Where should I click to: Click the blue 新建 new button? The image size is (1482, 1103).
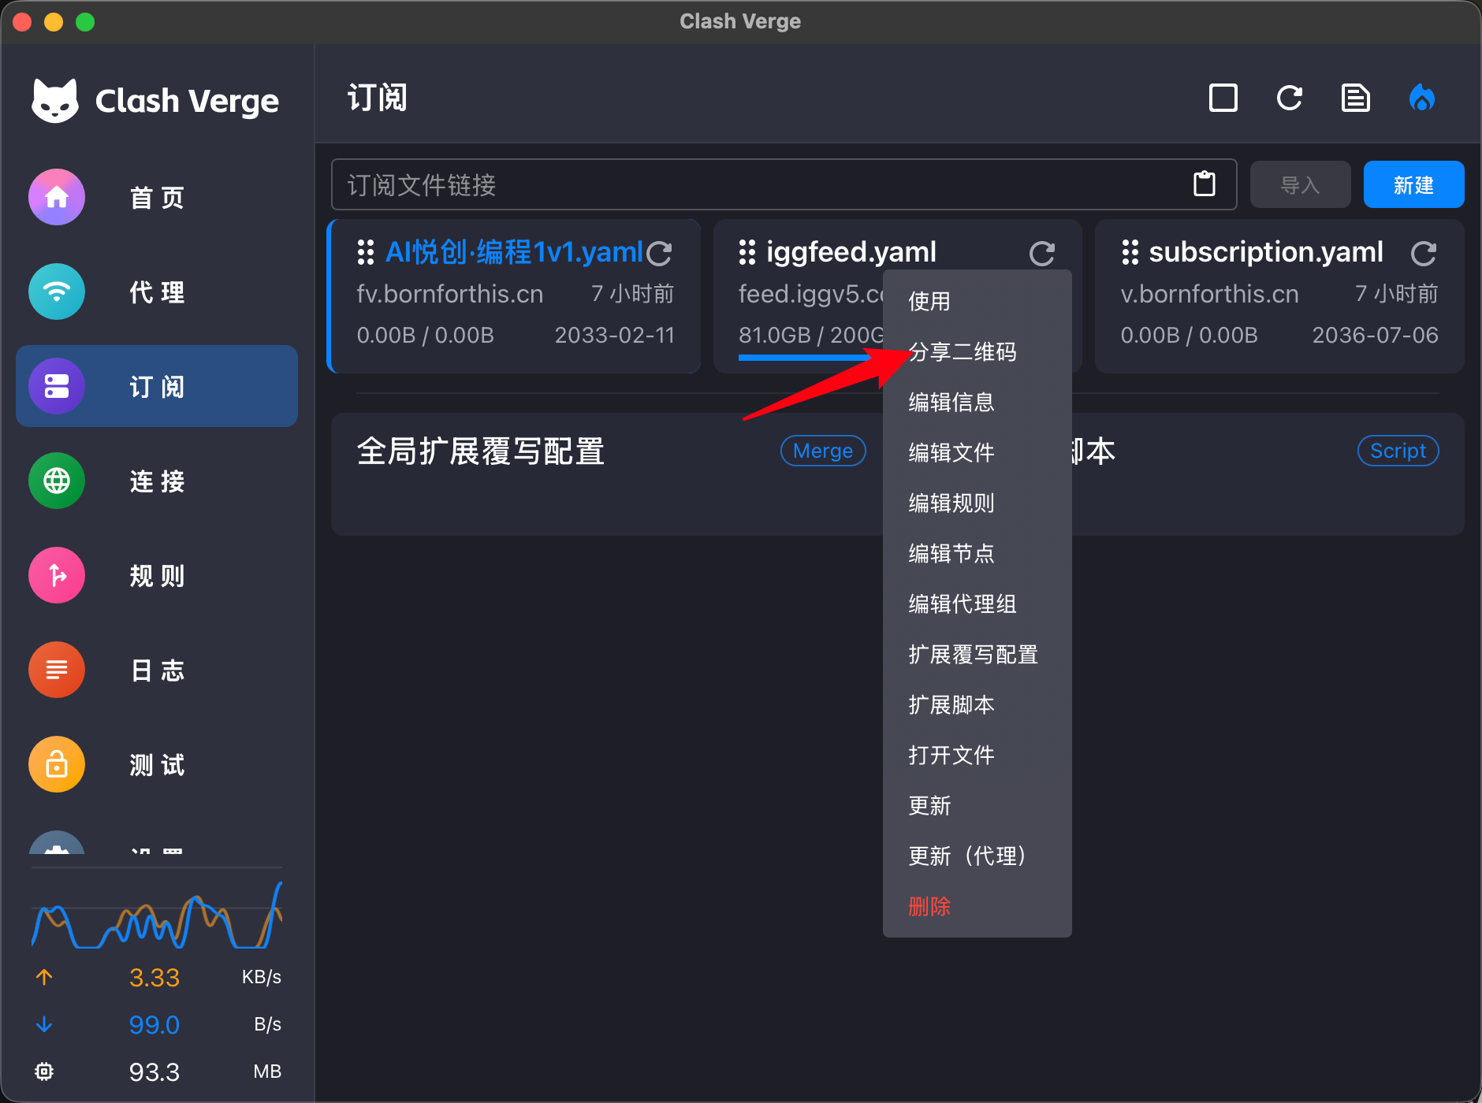pyautogui.click(x=1413, y=184)
